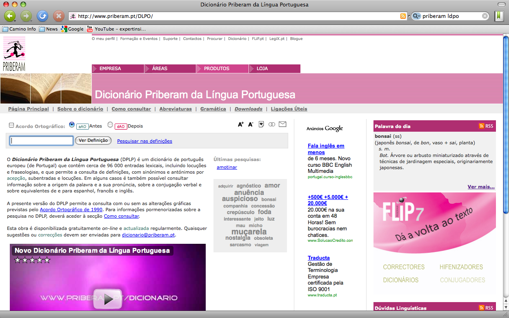
Task: Open the Acordo Ortográfico de 1990 link
Action: pyautogui.click(x=71, y=210)
